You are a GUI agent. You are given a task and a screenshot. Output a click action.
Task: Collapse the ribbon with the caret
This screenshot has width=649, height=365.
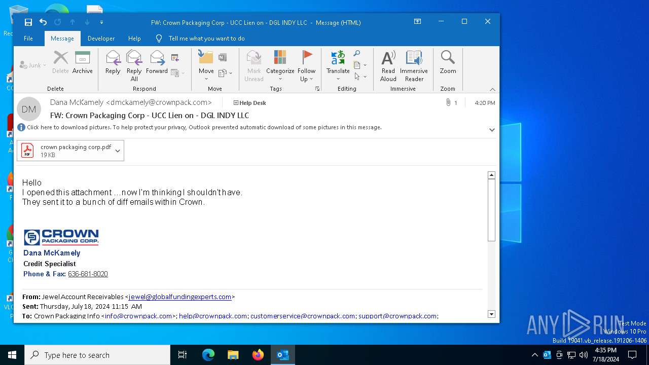click(492, 89)
